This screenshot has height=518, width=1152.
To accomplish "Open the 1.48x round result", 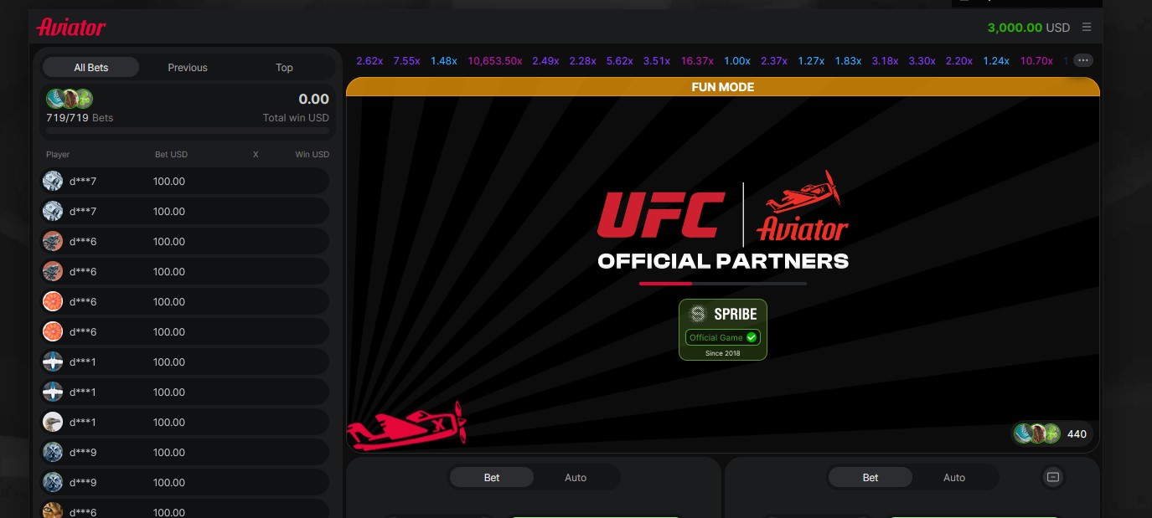I will point(444,61).
